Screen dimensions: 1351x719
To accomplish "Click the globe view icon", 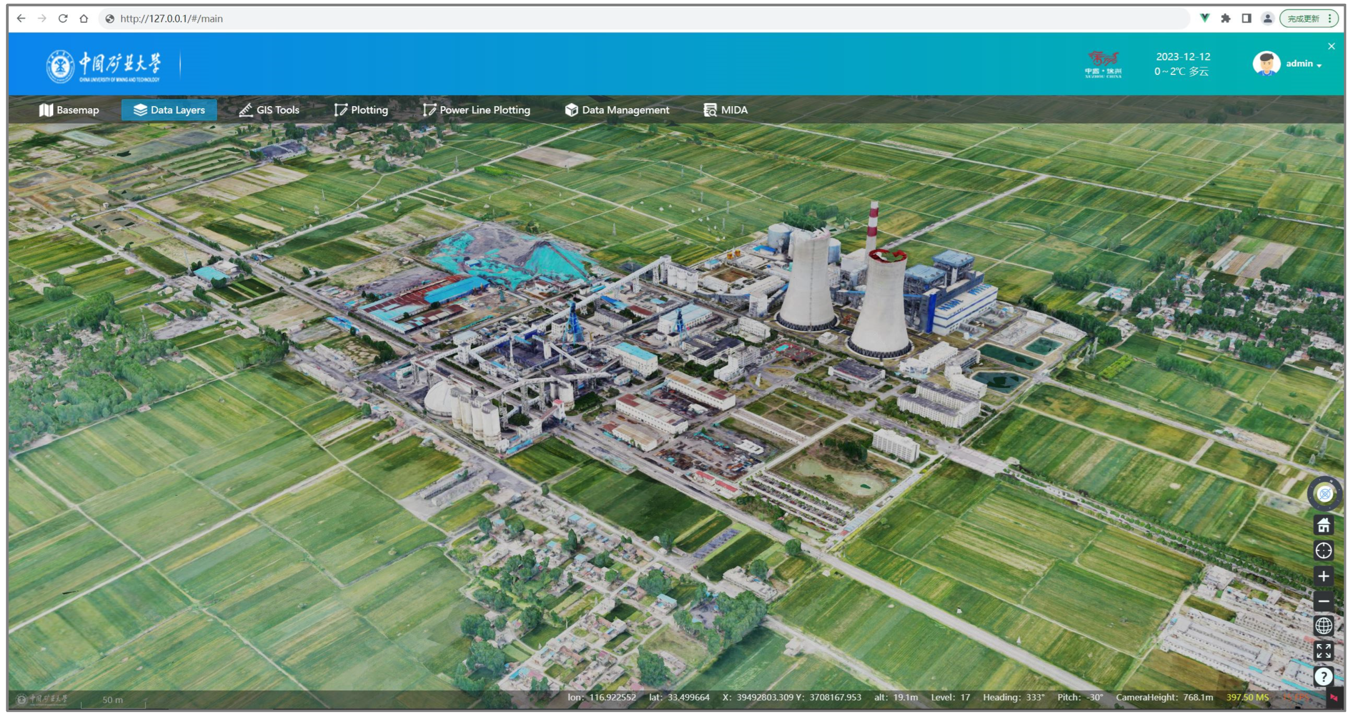I will coord(1324,626).
